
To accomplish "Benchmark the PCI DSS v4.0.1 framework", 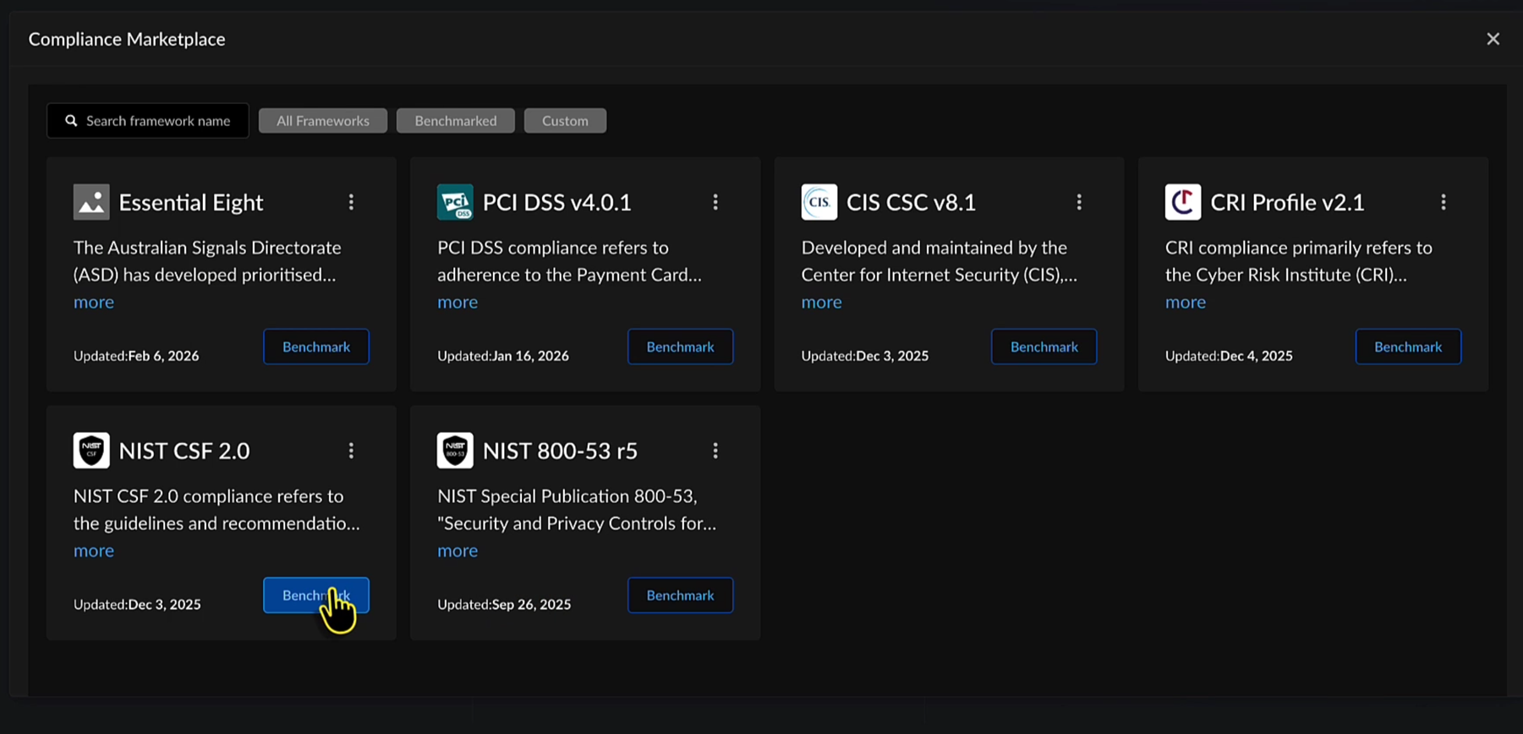I will click(680, 347).
